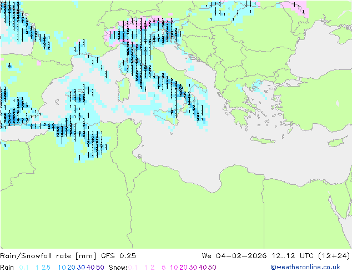Click the "12..12 UTC" time label
Image resolution: width=352 pixels, height=272 pixels.
click(x=293, y=256)
